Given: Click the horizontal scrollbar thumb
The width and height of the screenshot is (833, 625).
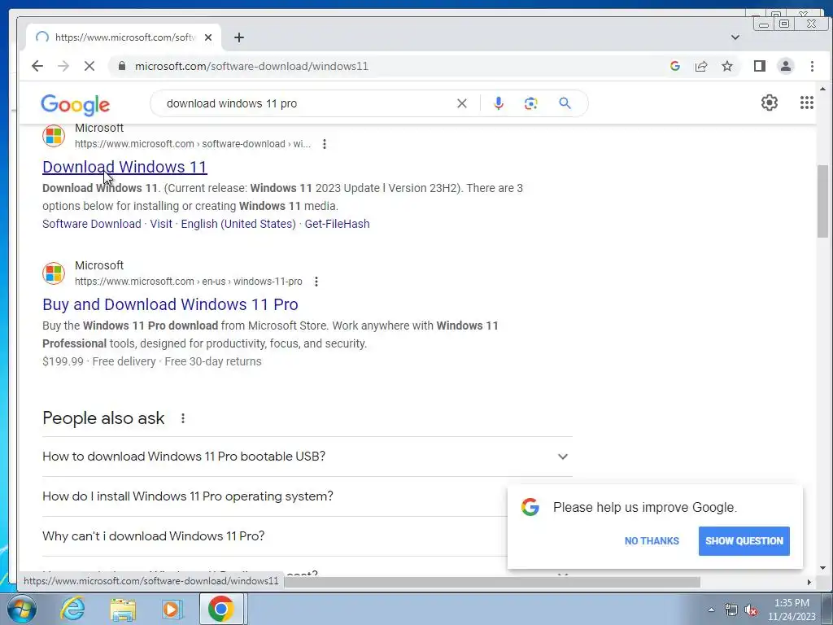Looking at the screenshot, I should pos(492,582).
